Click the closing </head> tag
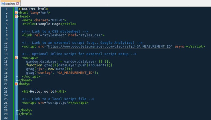The image size is (211, 120). tap(25, 80)
